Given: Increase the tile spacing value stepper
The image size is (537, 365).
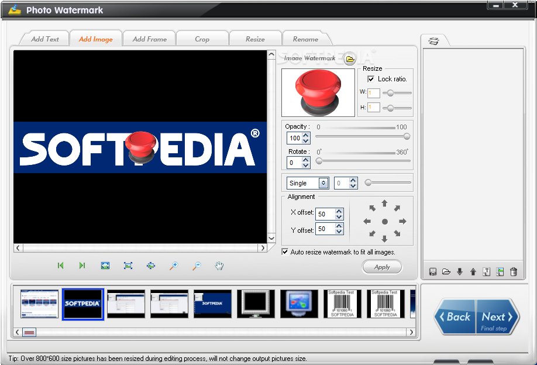Looking at the screenshot, I should pos(353,180).
